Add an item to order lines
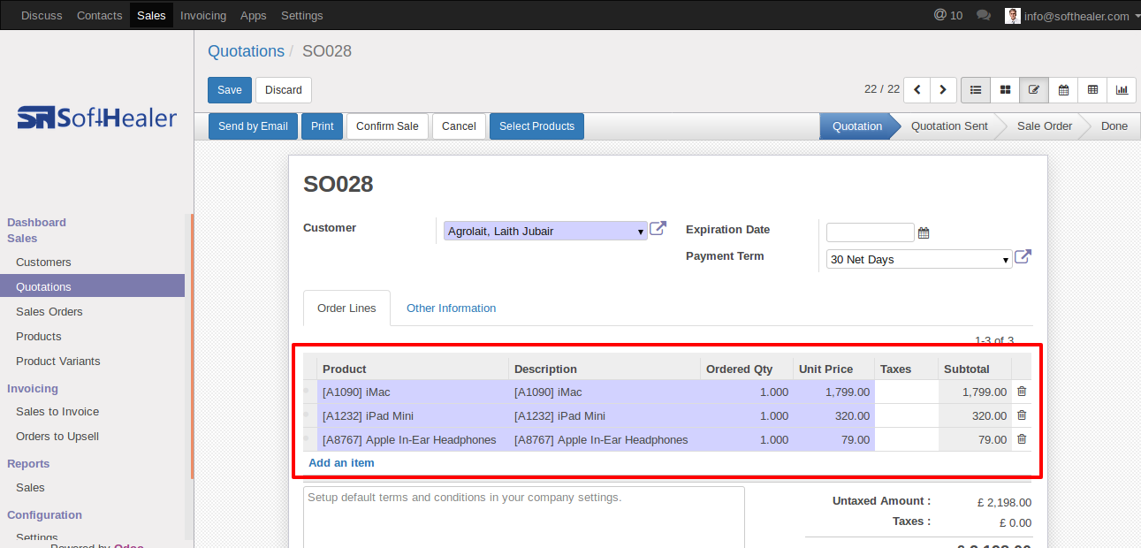The image size is (1141, 548). [341, 463]
